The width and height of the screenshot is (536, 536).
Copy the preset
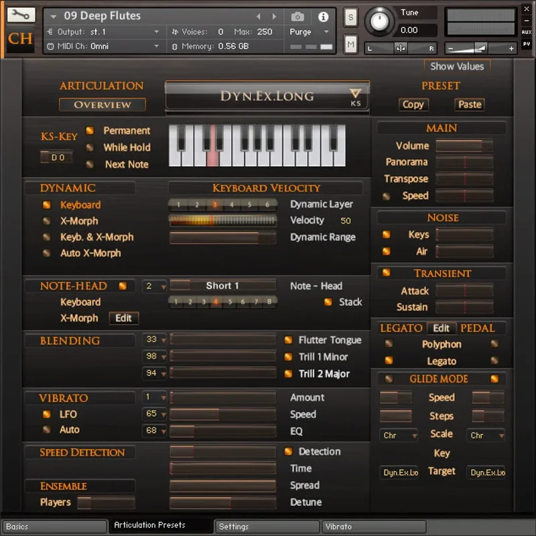click(413, 105)
